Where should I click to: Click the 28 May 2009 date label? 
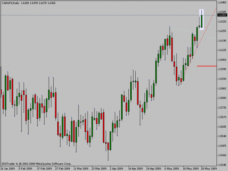tap(209, 168)
